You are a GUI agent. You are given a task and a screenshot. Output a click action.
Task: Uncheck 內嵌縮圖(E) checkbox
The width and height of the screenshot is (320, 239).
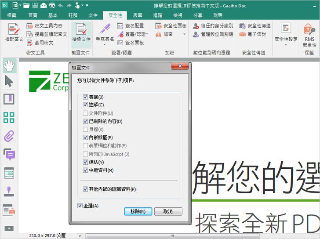click(x=85, y=138)
